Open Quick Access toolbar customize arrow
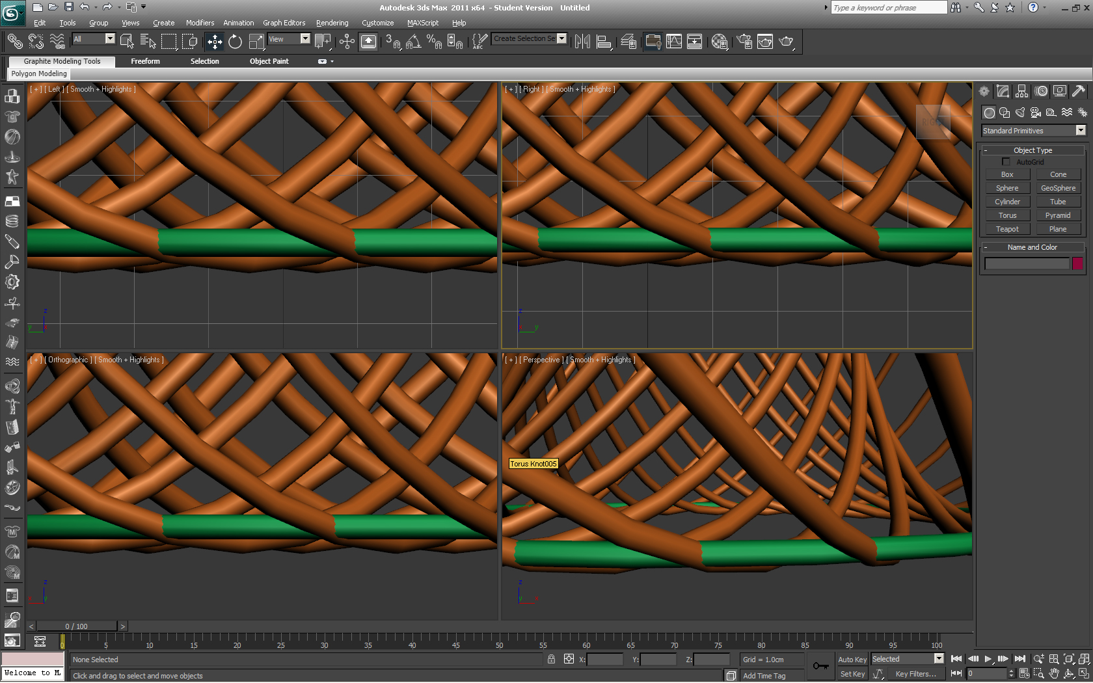 pyautogui.click(x=144, y=7)
